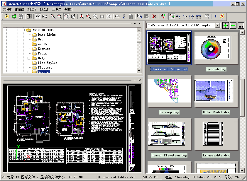Collapse the AutoCAD 2006 tree node

[x=23, y=30]
